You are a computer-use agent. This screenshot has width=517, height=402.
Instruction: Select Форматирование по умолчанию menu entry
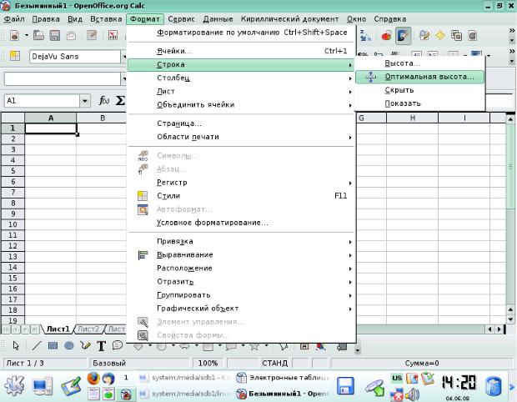(x=241, y=33)
